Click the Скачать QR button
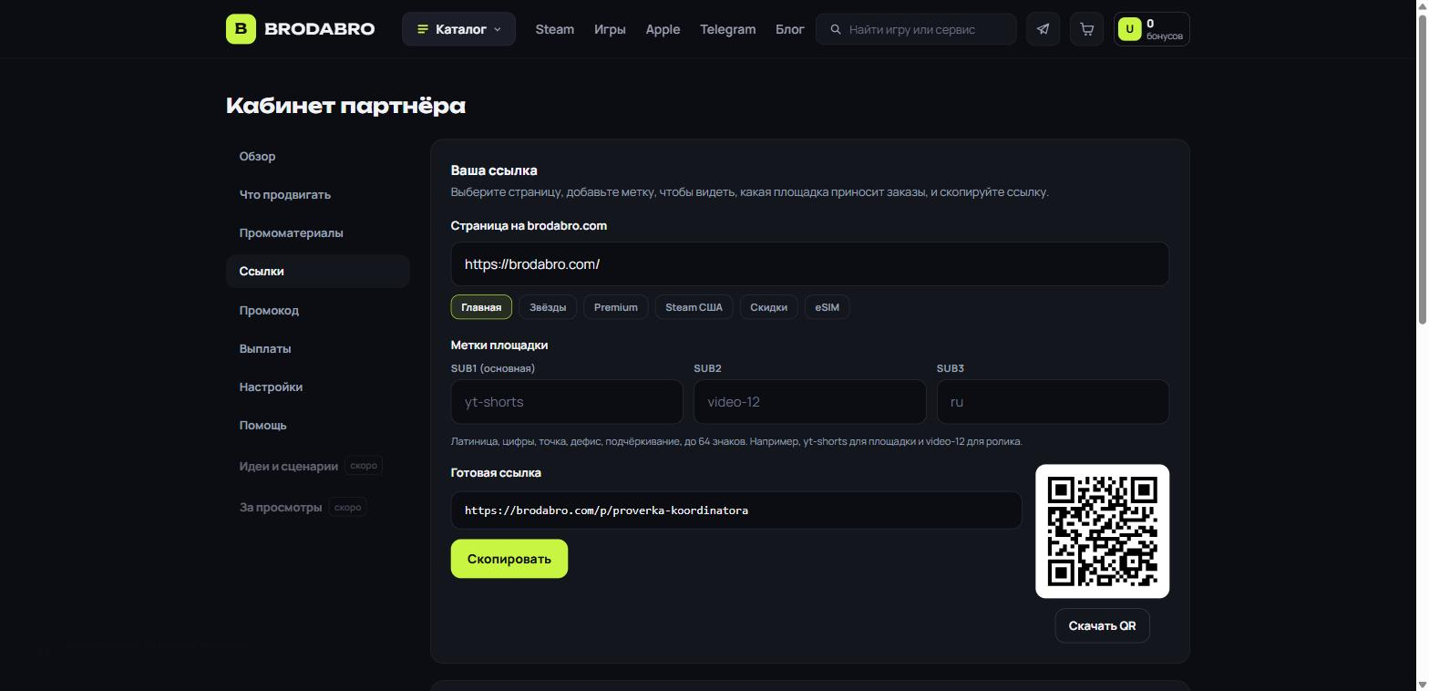This screenshot has height=691, width=1429. [x=1102, y=625]
